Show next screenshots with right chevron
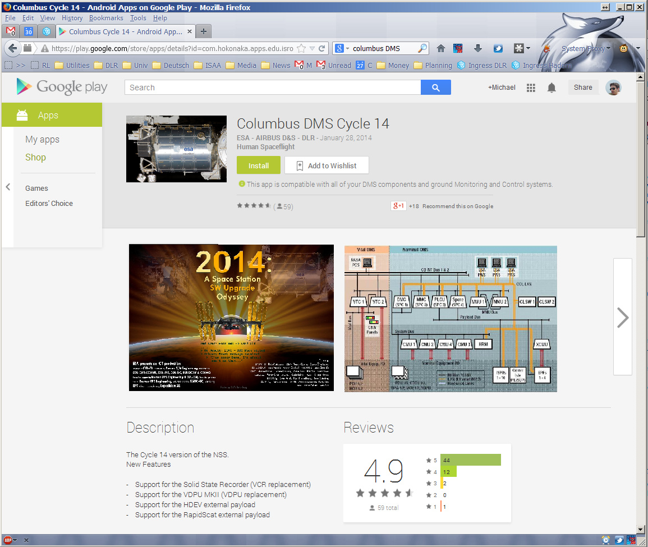Viewport: 648px width, 547px height. [622, 317]
